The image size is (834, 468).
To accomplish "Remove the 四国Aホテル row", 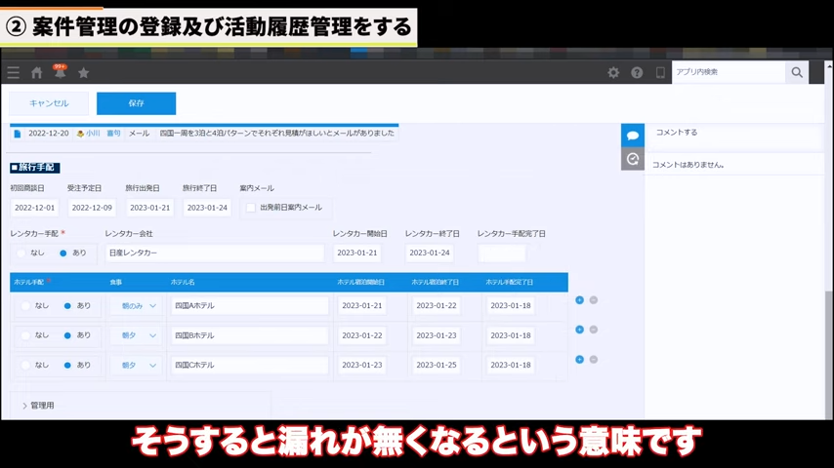I will point(594,300).
